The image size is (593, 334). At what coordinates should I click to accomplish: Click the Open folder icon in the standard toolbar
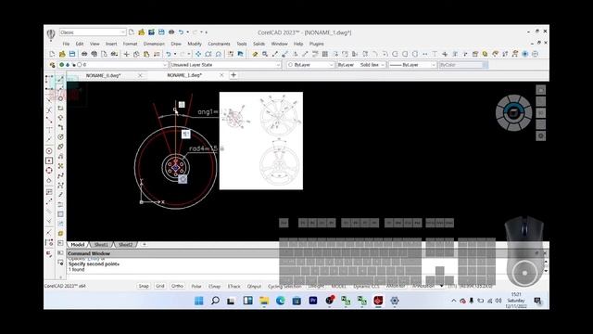[62, 54]
